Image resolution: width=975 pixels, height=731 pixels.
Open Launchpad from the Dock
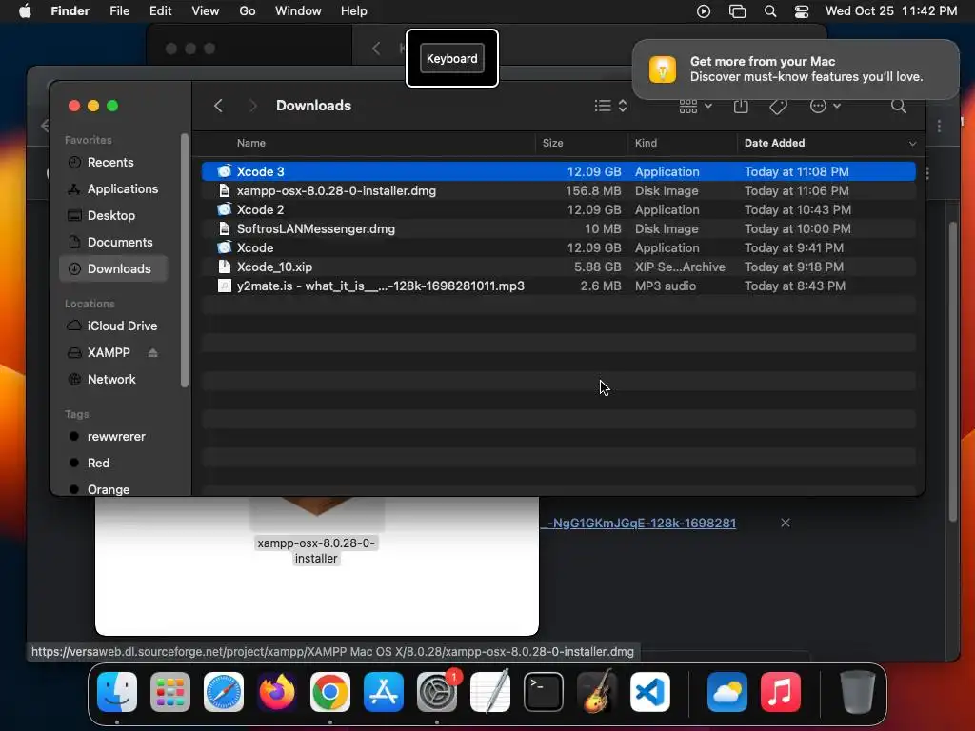(x=170, y=692)
